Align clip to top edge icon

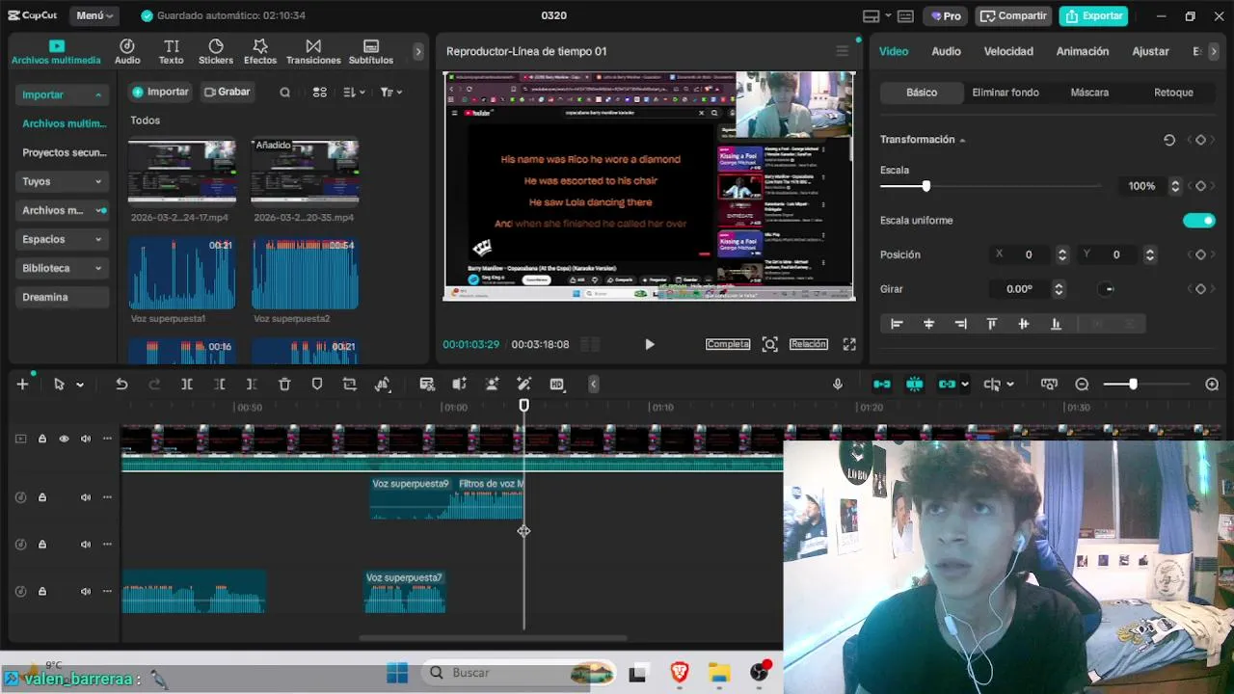[x=991, y=324]
